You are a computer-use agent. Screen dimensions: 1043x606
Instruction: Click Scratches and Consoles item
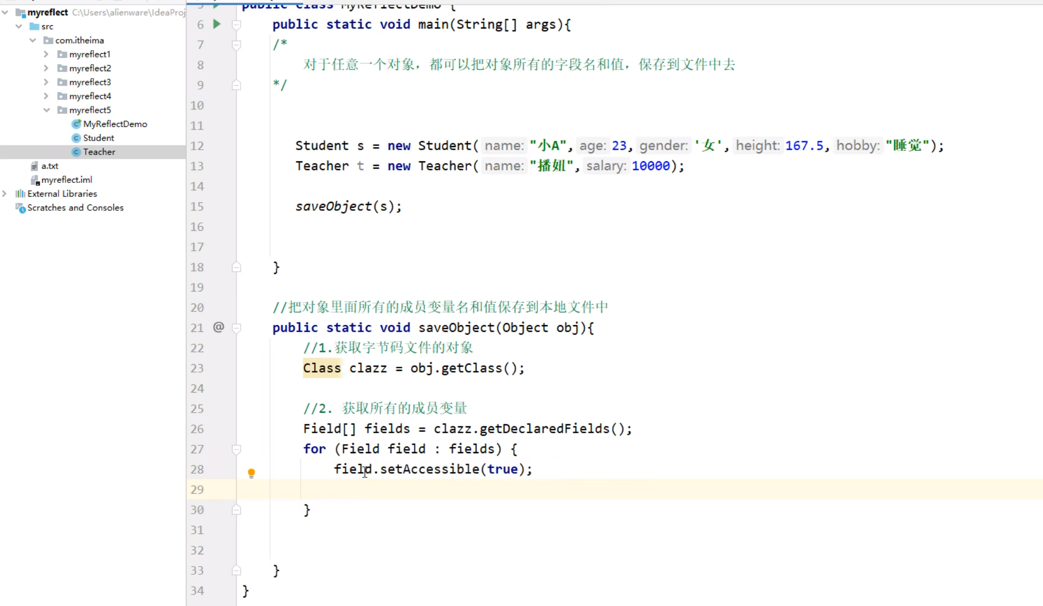pyautogui.click(x=75, y=208)
